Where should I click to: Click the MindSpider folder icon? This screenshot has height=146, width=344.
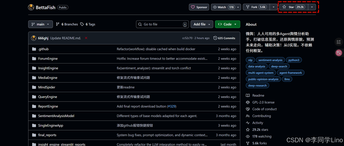pos(34,87)
